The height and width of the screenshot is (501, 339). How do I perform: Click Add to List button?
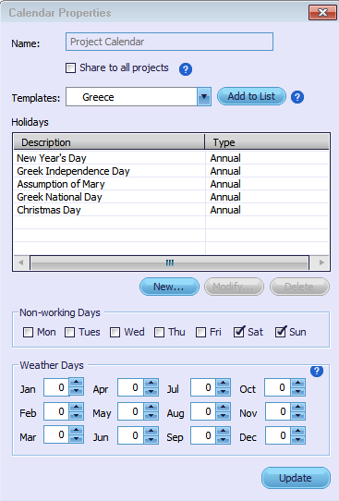(251, 96)
